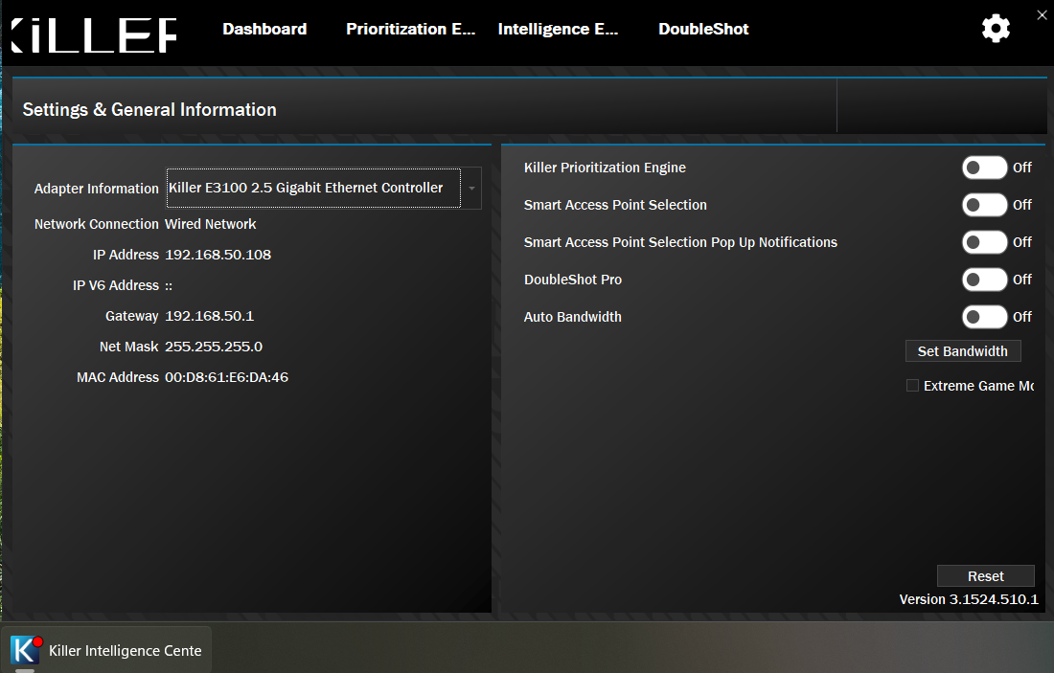The width and height of the screenshot is (1054, 673).
Task: Enable the Auto Bandwidth switch
Action: coord(984,317)
